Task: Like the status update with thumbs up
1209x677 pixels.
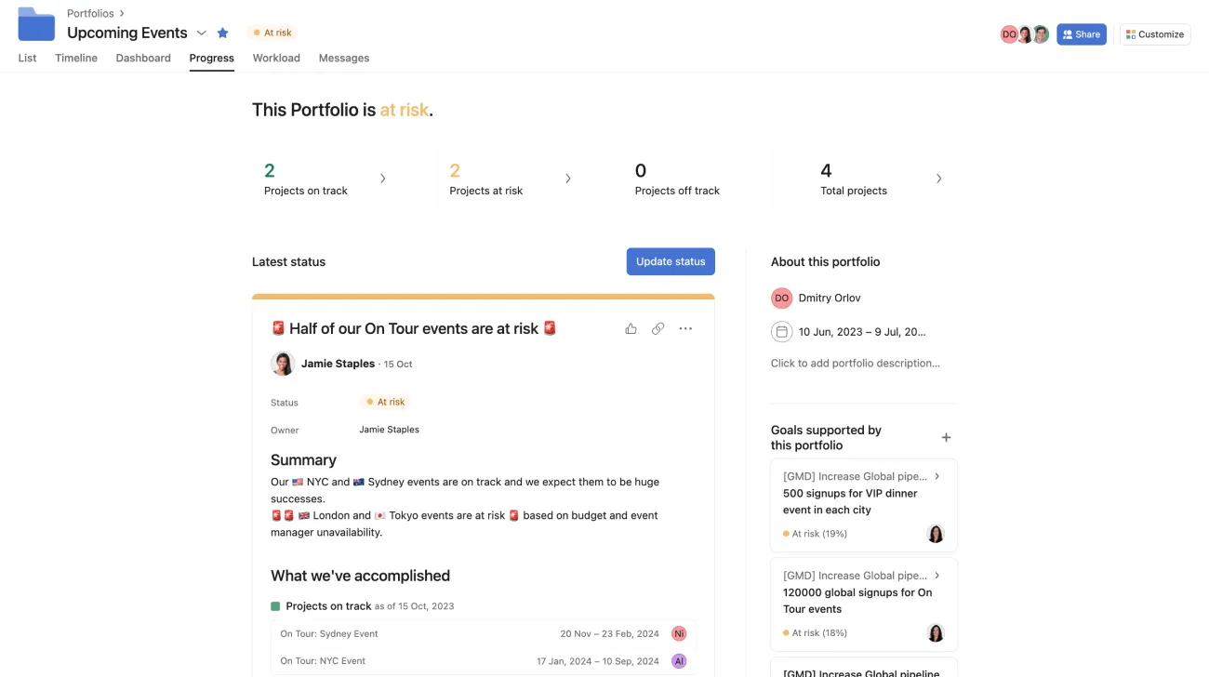Action: (x=631, y=328)
